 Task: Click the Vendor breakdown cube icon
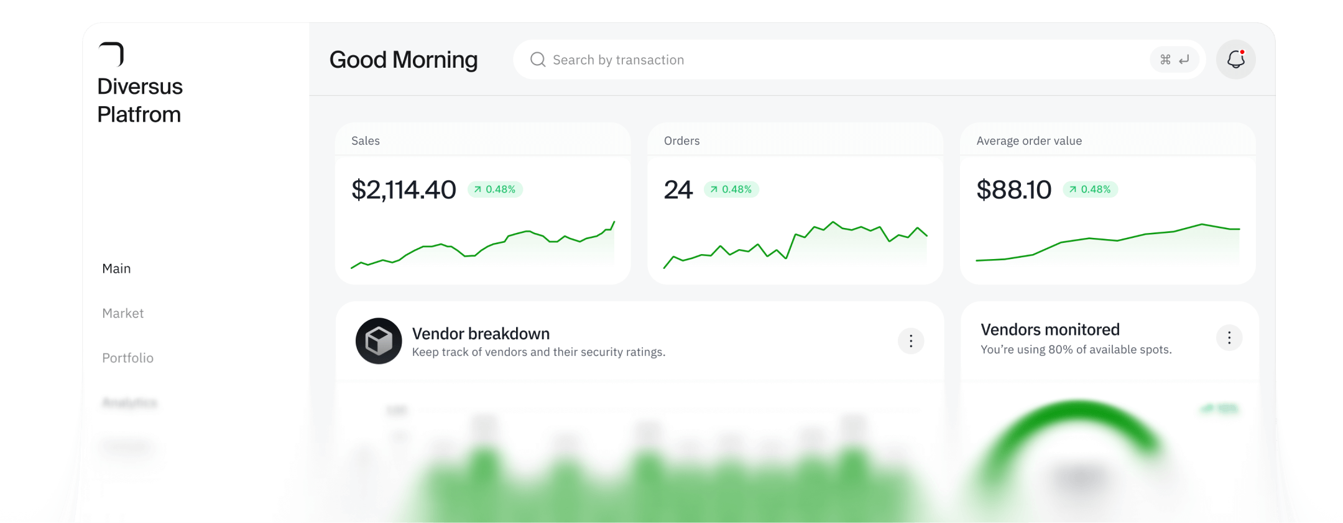[x=379, y=341]
